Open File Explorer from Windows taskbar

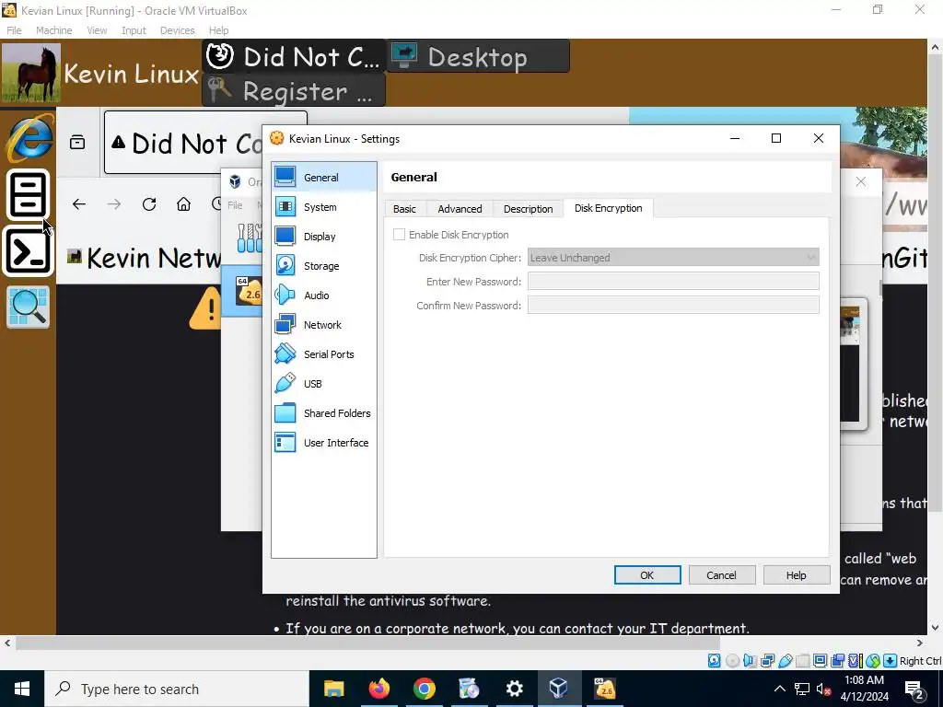point(333,689)
